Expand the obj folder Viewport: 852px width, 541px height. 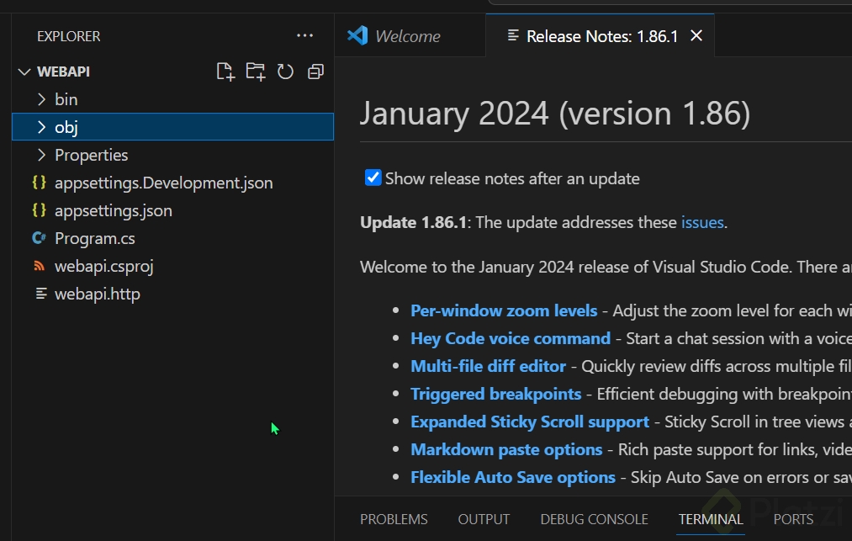[66, 127]
